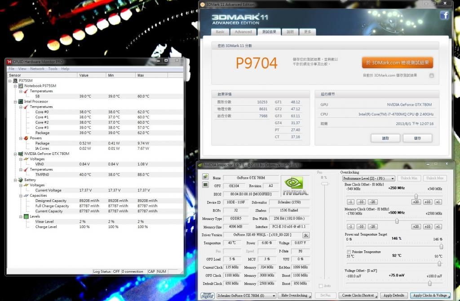The image size is (460, 301).
Task: Click the Powers flame icon
Action: coord(26,138)
